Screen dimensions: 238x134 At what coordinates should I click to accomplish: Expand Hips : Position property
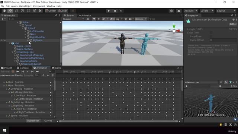[x=4, y=82]
